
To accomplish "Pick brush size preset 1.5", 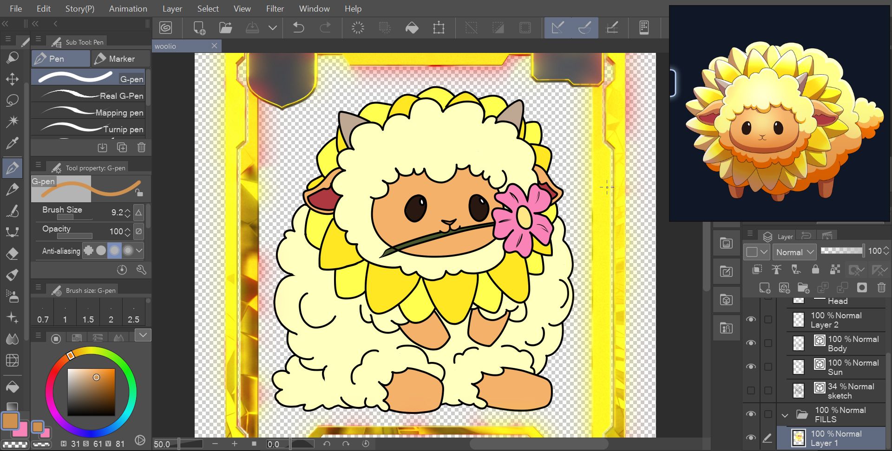I will click(x=88, y=313).
